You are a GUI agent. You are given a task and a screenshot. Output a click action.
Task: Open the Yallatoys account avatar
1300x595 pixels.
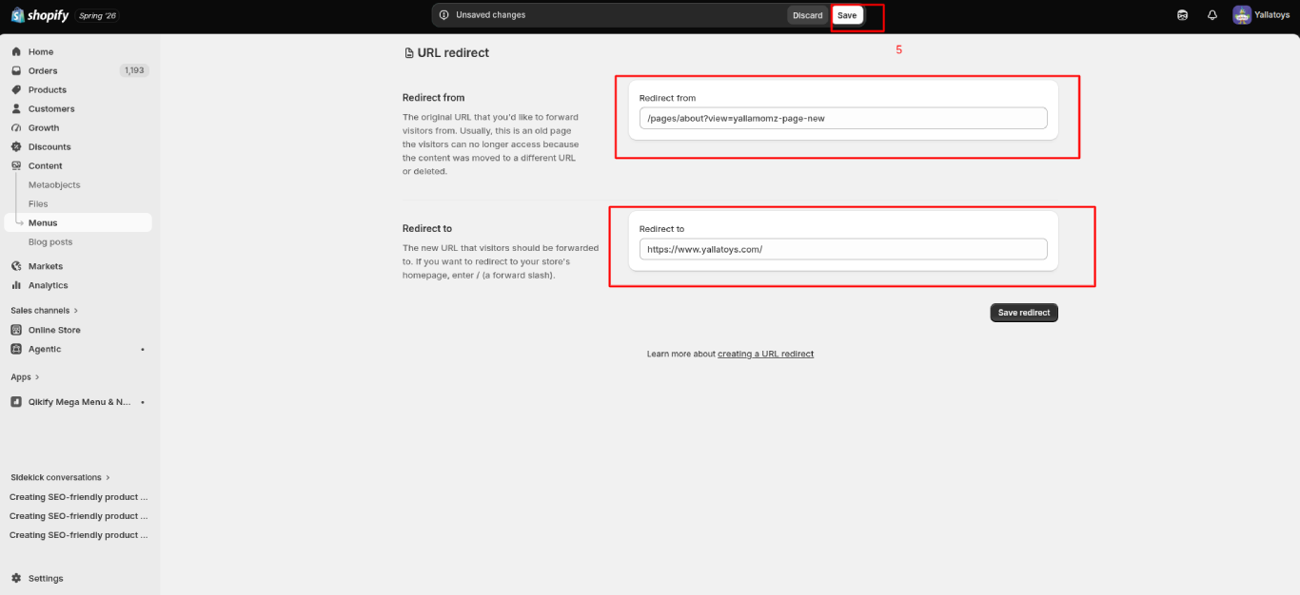[1242, 15]
